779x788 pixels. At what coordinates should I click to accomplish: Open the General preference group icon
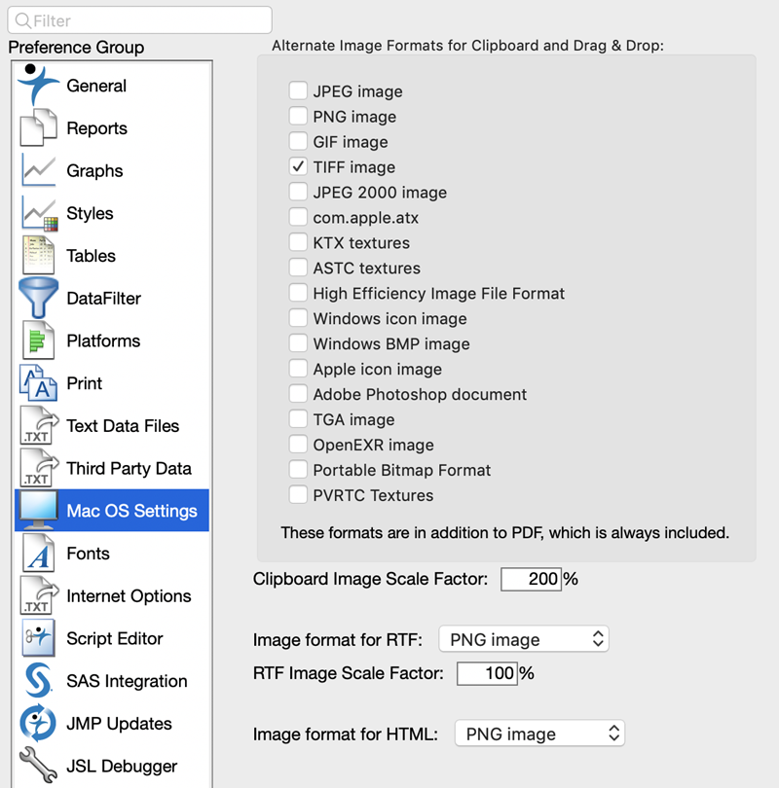pyautogui.click(x=38, y=84)
